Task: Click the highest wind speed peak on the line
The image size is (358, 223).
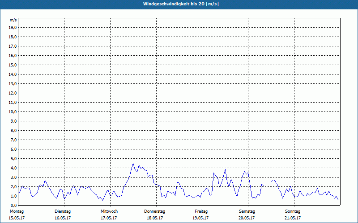Action: coord(133,164)
